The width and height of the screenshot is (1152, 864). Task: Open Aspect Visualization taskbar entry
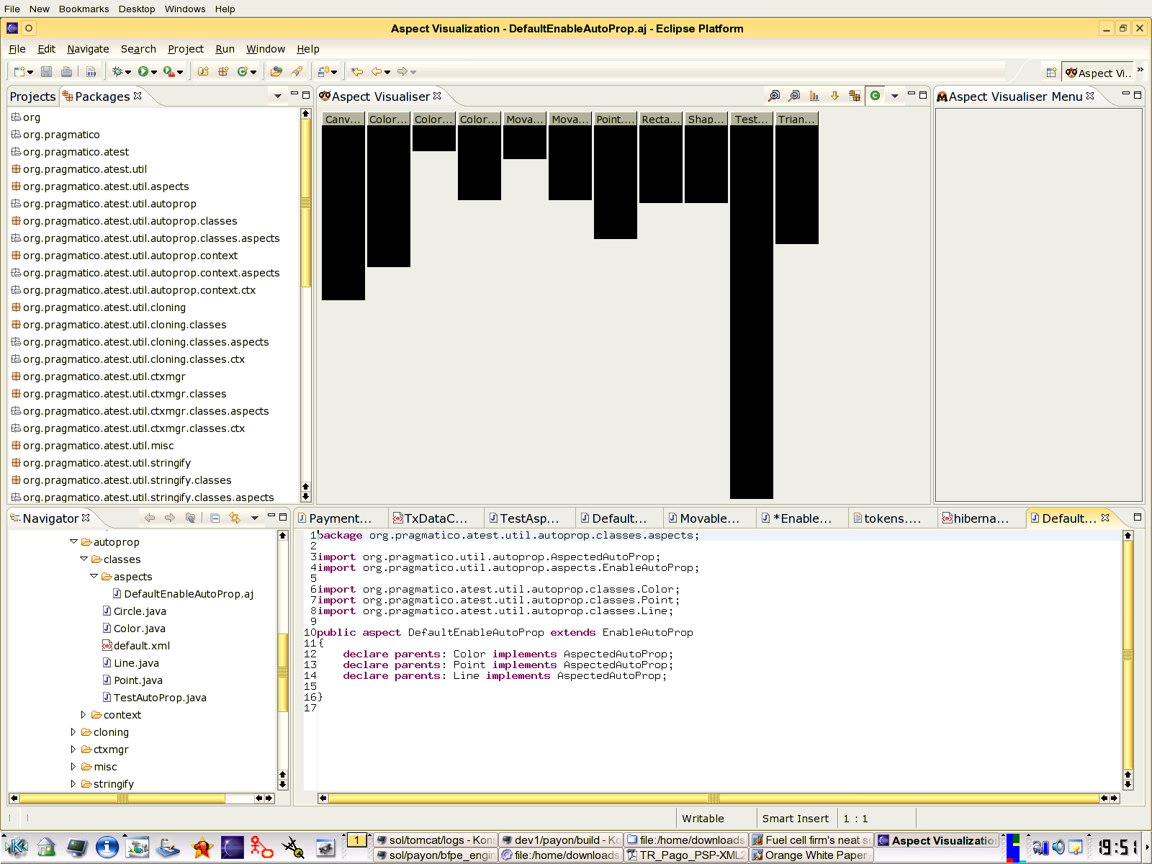click(938, 840)
